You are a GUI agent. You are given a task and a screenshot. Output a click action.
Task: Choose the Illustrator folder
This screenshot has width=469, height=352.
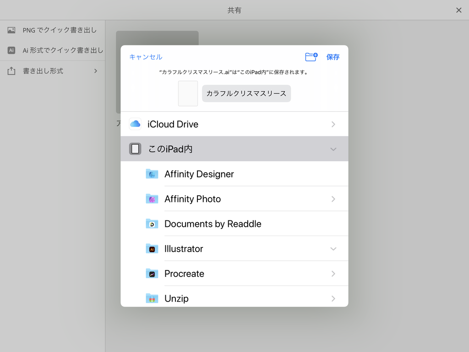pos(234,248)
